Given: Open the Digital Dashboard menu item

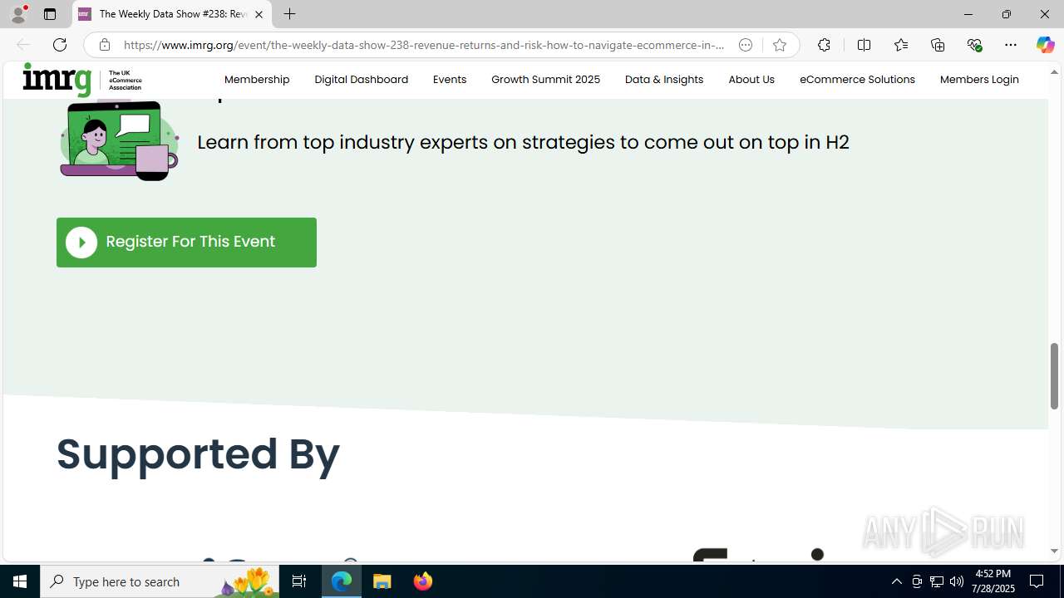Looking at the screenshot, I should (x=361, y=80).
